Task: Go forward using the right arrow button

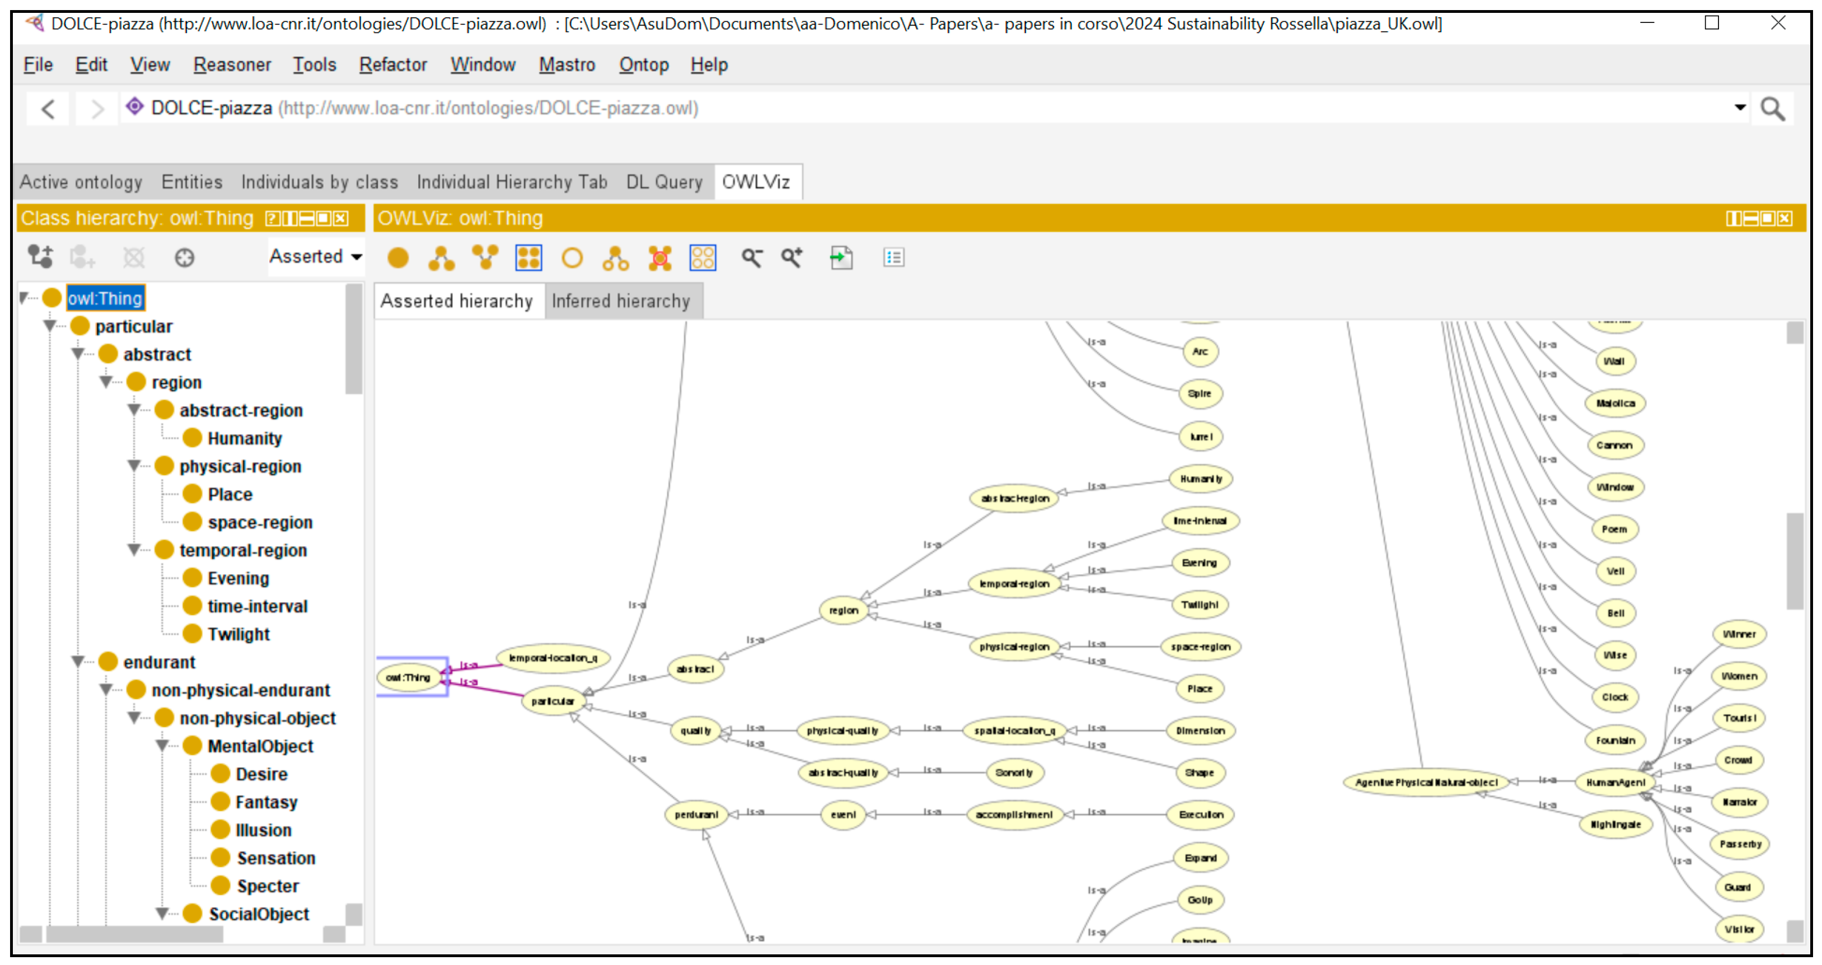Action: [97, 109]
